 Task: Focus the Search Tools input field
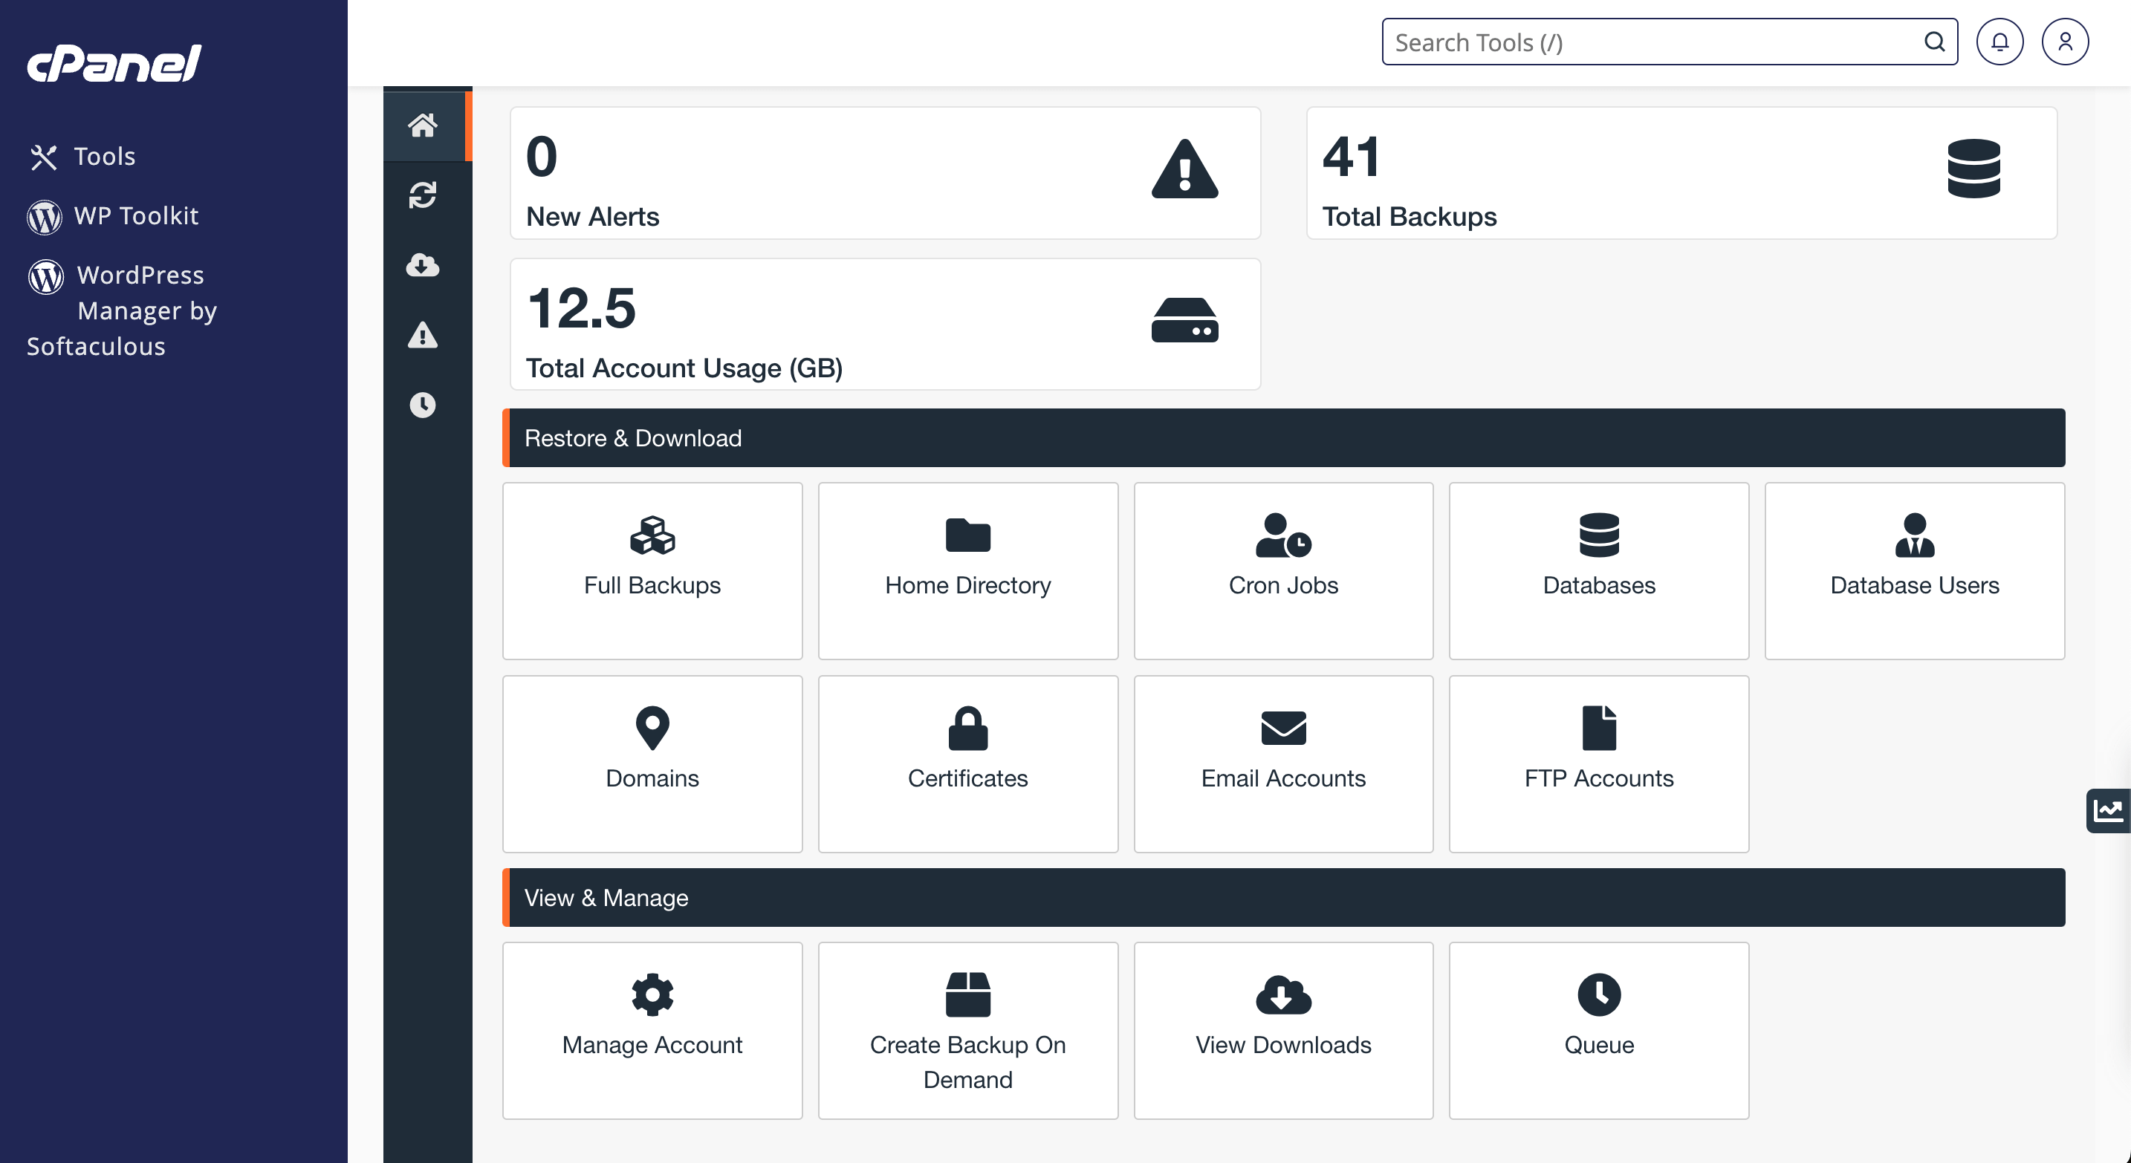pos(1650,42)
